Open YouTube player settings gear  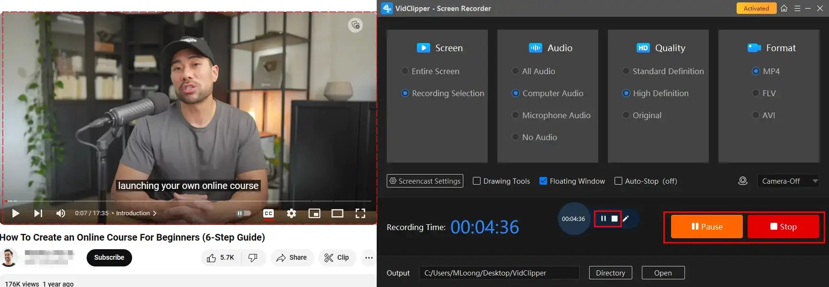click(291, 213)
